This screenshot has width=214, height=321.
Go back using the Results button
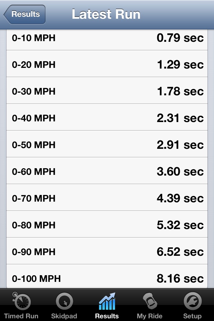pos(24,14)
